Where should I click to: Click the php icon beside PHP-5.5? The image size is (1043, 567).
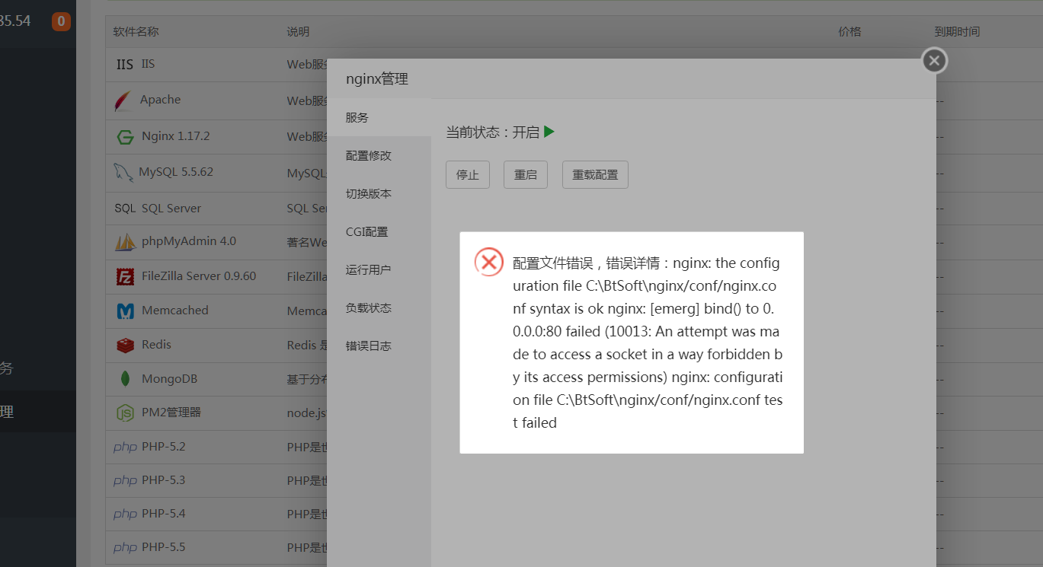[x=125, y=548]
